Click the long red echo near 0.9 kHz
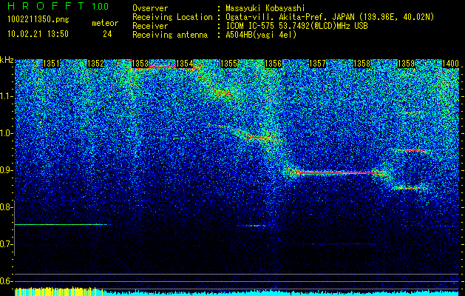Image resolution: width=465 pixels, height=296 pixels. point(338,172)
